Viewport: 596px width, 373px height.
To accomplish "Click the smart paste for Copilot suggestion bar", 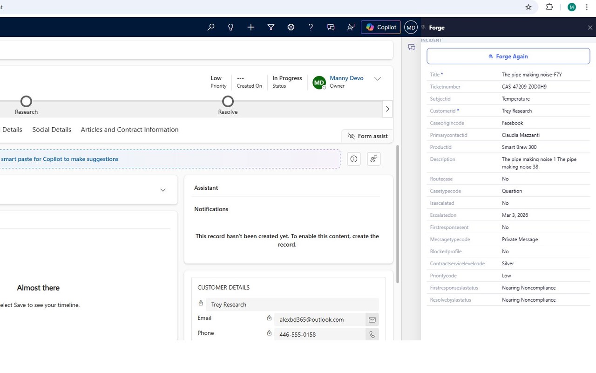I will click(x=170, y=159).
